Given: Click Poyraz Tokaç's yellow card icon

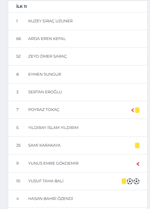Looking at the screenshot, I should coord(137,110).
